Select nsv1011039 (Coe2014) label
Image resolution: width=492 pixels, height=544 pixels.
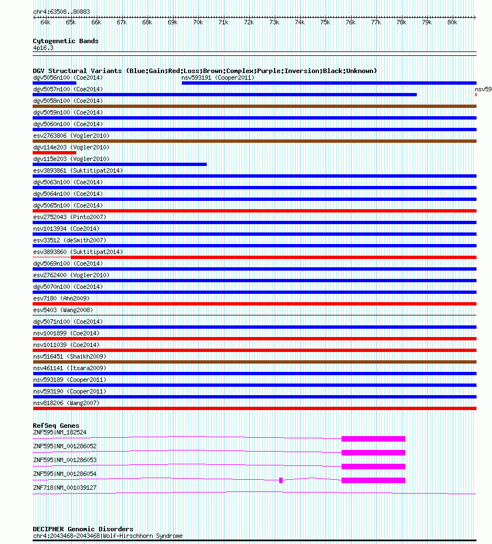coord(66,345)
